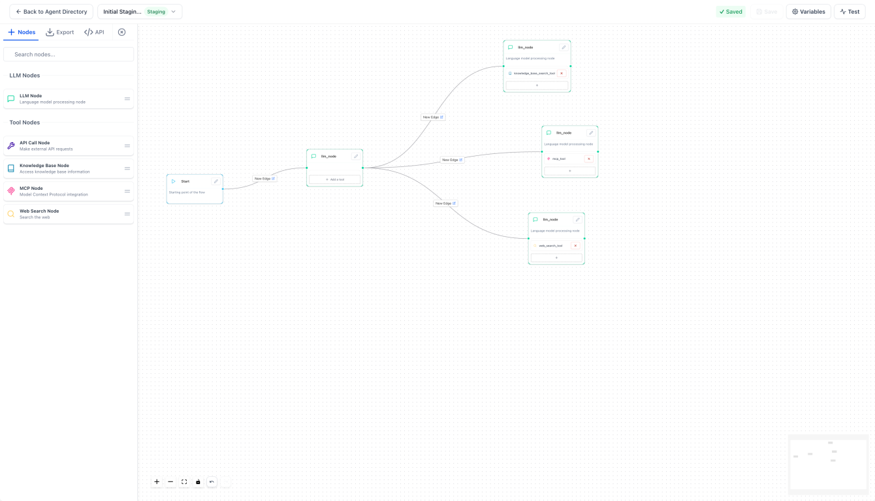Click the zoom in icon on canvas toolbar
The width and height of the screenshot is (875, 501).
157,481
